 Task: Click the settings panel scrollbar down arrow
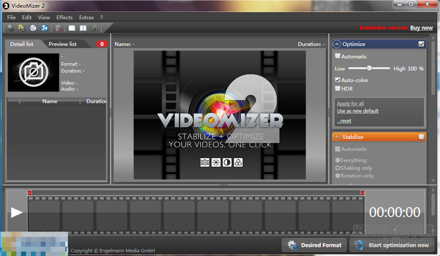click(x=433, y=181)
